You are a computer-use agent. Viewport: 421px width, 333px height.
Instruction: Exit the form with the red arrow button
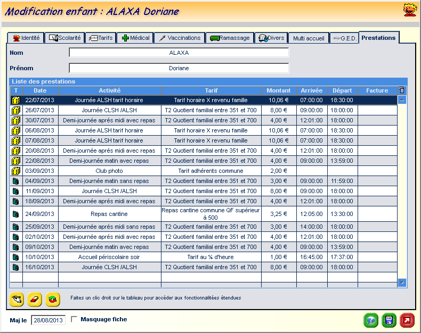pos(407,320)
